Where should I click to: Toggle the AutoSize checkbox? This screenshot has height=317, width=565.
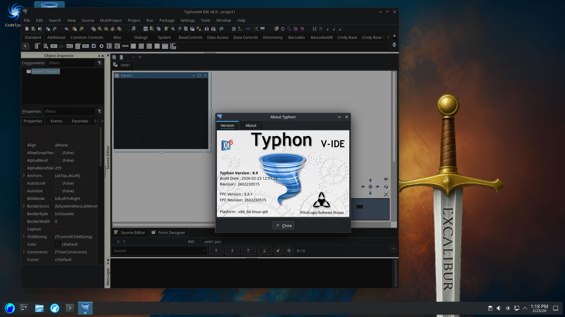click(x=58, y=191)
